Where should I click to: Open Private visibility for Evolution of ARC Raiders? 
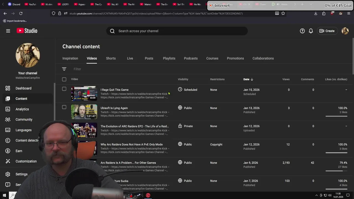point(185,126)
